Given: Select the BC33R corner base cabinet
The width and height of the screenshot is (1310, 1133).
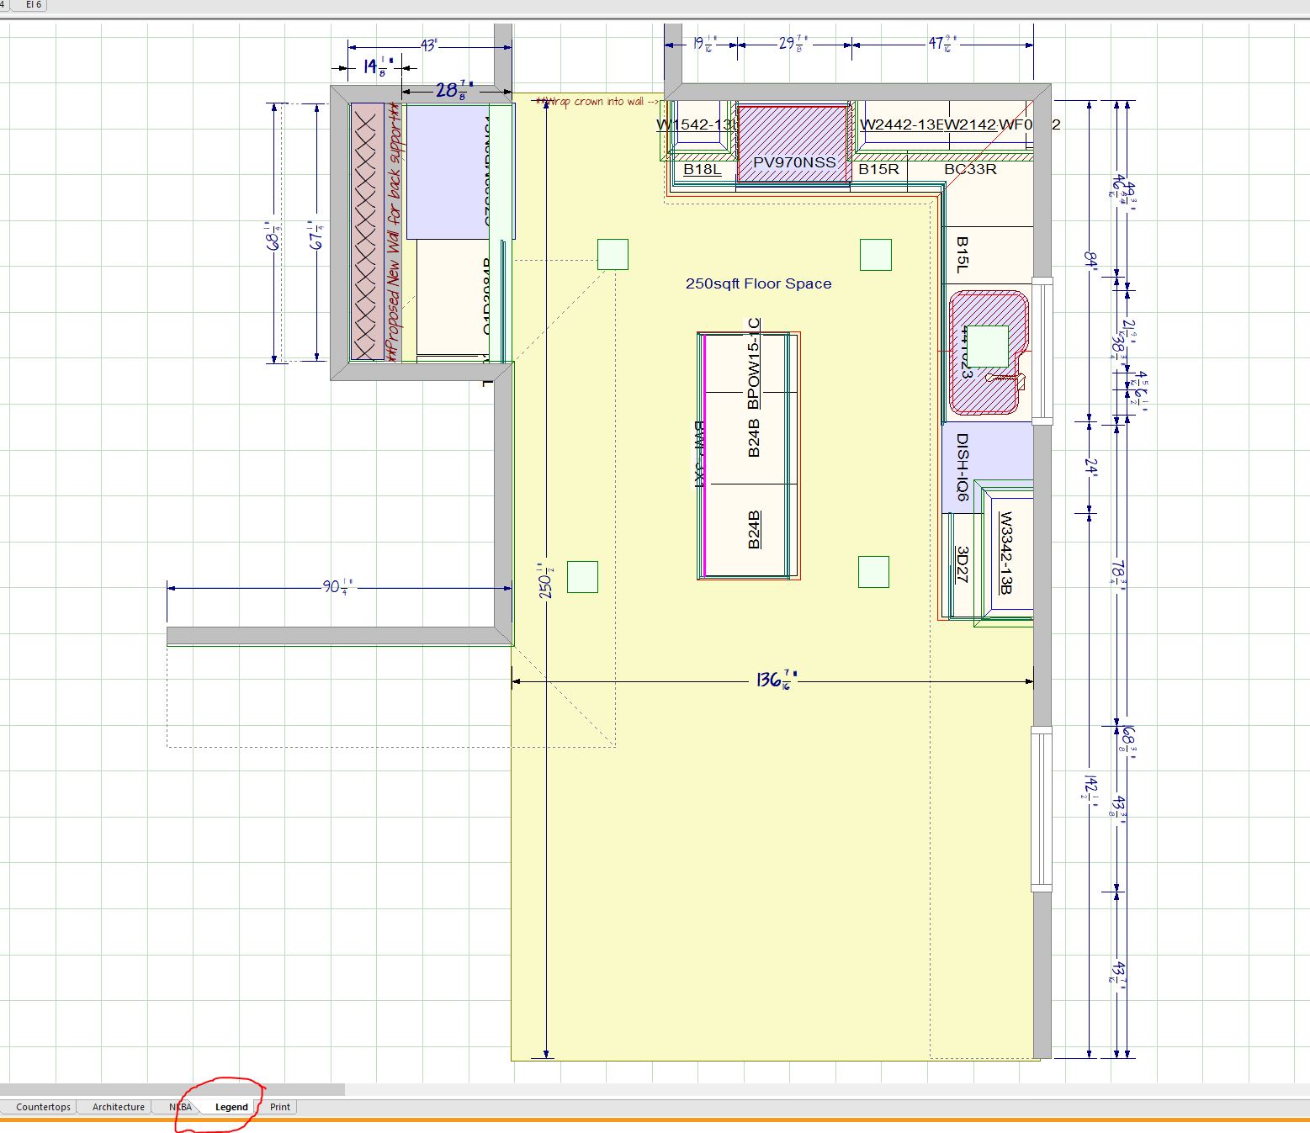Looking at the screenshot, I should (x=970, y=169).
